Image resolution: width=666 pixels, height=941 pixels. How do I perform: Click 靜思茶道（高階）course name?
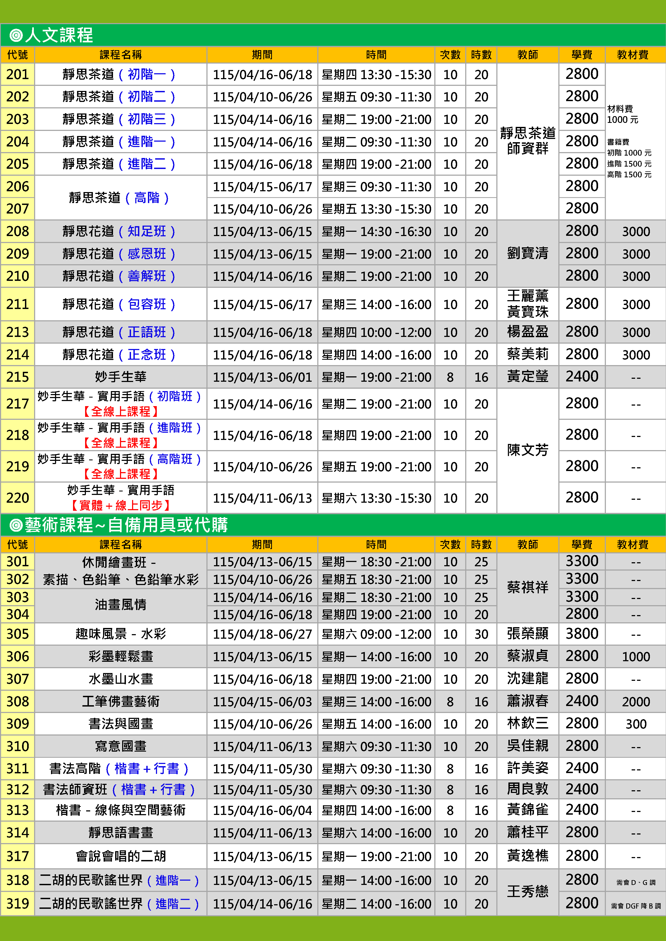[119, 198]
